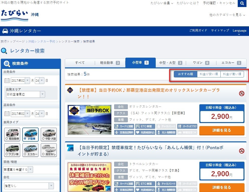The width and height of the screenshot is (249, 192).
Task: Switch to the 中型・大型 tab
Action: [171, 63]
